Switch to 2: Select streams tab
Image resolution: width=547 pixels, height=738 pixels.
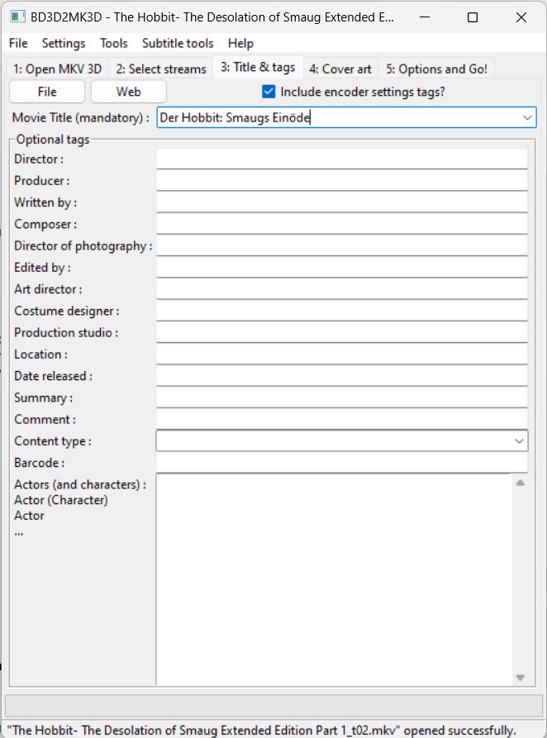point(160,69)
